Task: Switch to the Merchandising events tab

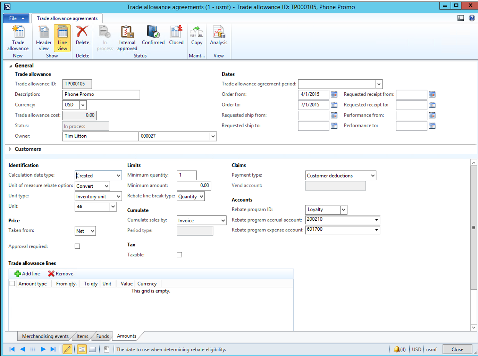Action: (x=45, y=336)
